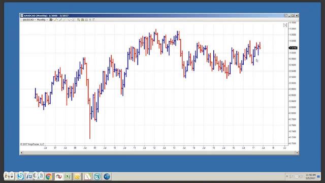325x183 pixels.
Task: Click the zoom magnifier toolbar icon
Action: (x=69, y=20)
